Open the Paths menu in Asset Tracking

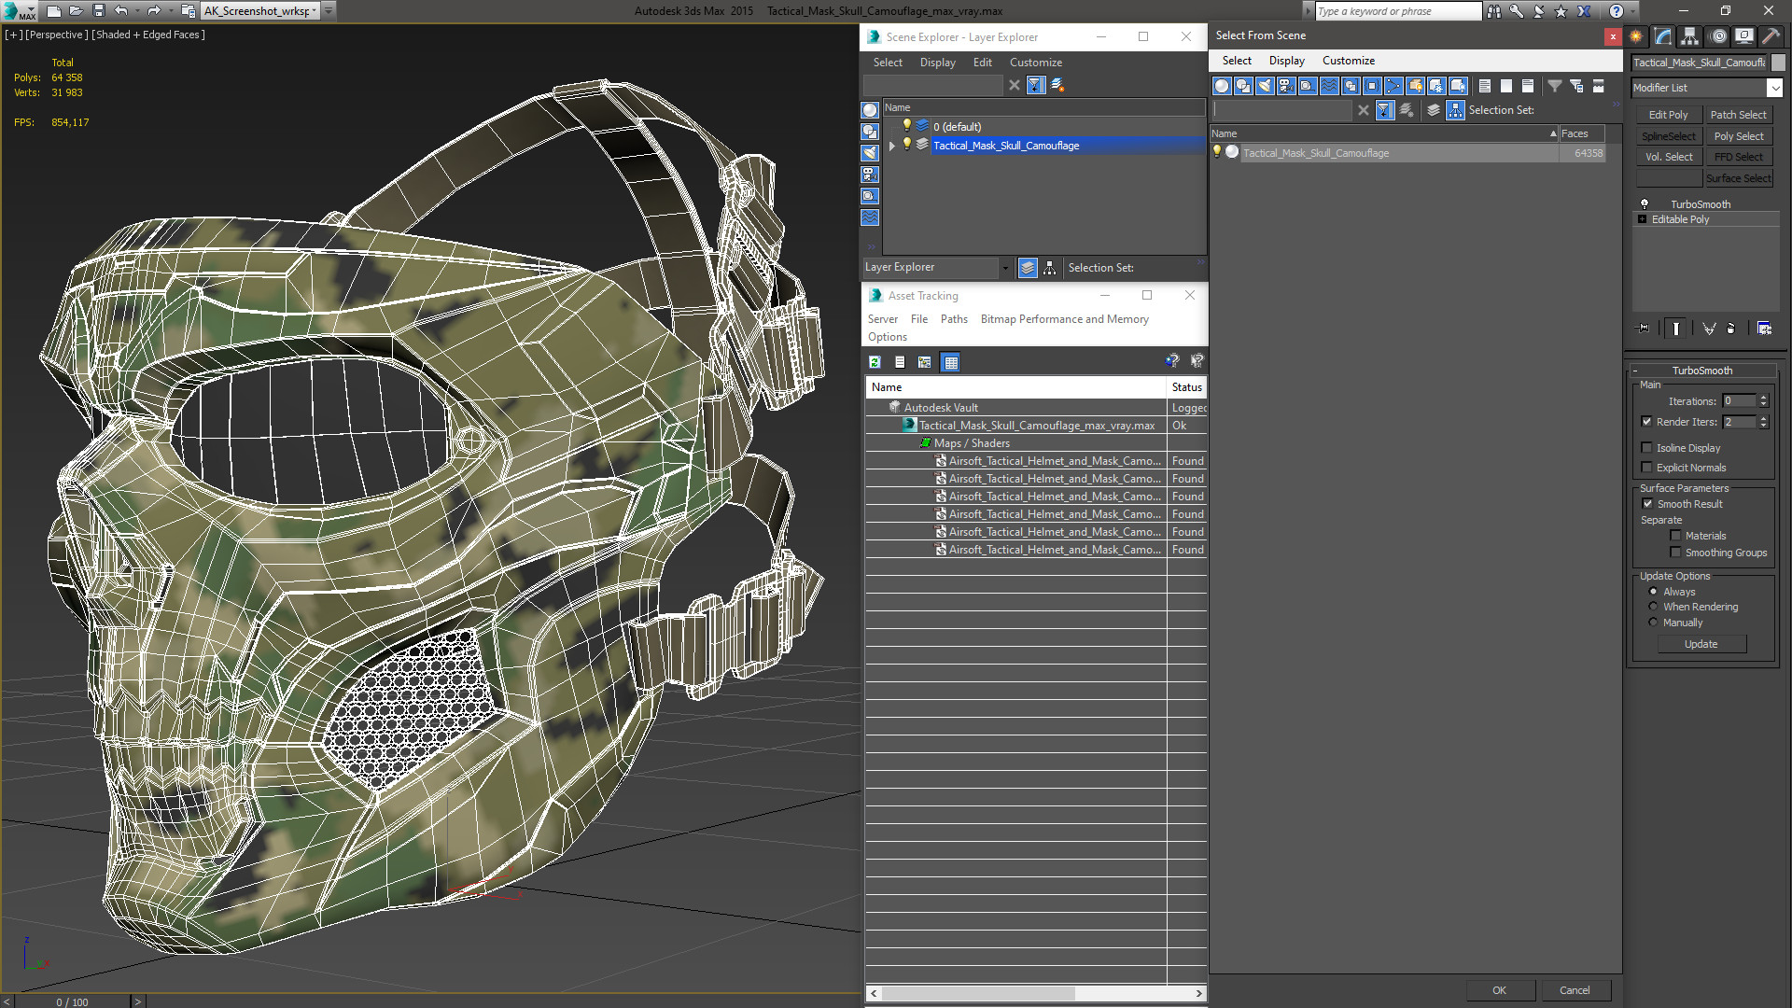[x=954, y=319]
